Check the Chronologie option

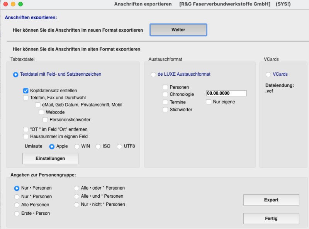(x=166, y=94)
